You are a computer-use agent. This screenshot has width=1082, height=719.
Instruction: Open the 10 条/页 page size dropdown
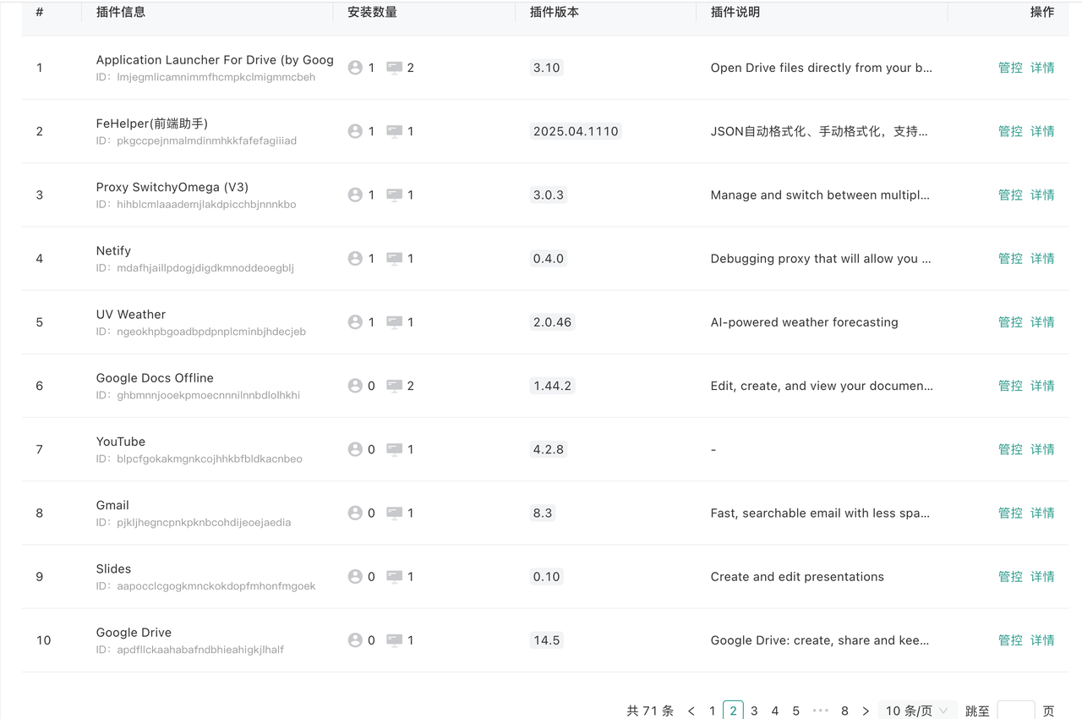(917, 711)
